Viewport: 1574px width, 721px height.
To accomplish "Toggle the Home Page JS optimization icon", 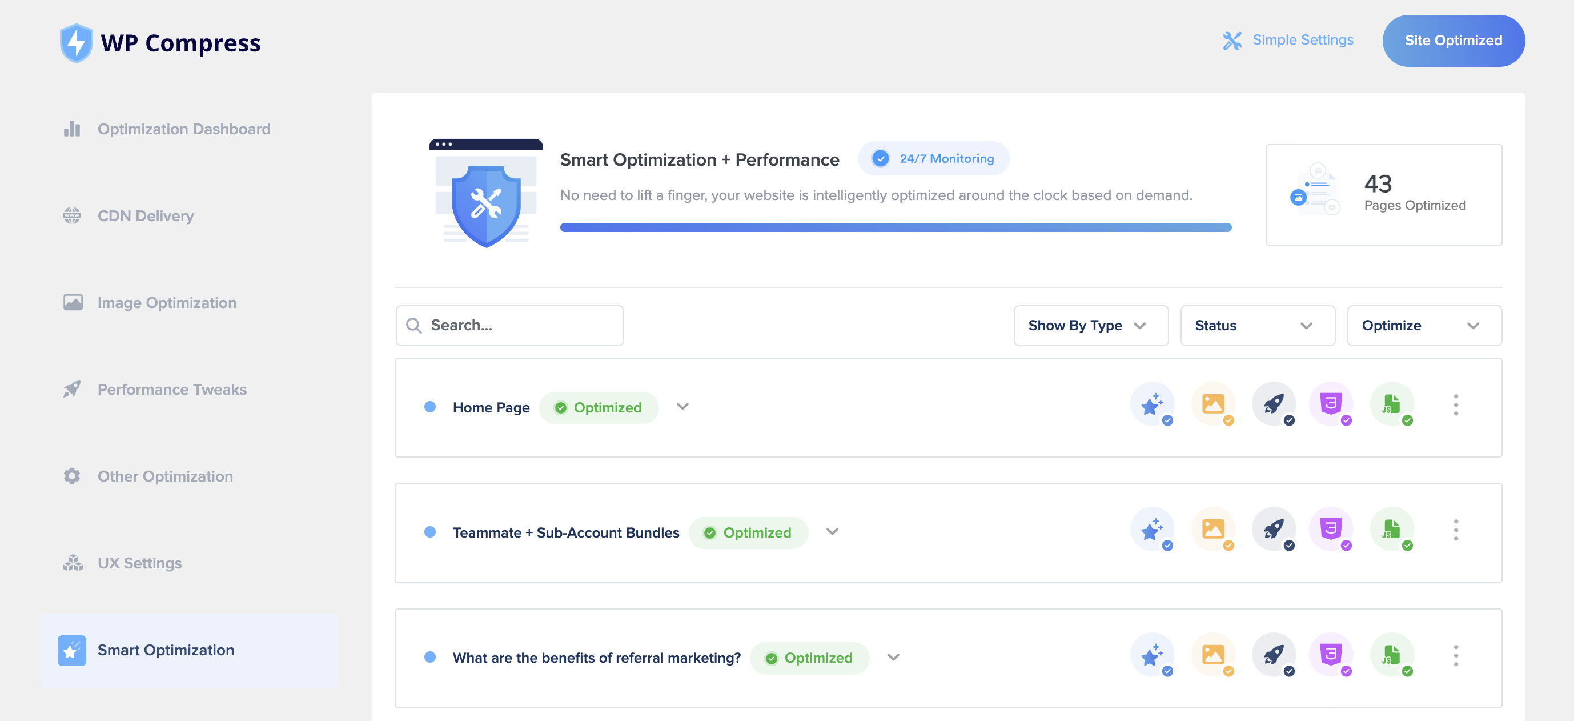I will pyautogui.click(x=1392, y=404).
